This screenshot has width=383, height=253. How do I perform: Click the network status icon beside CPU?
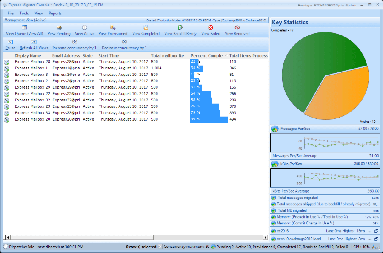[374, 247]
